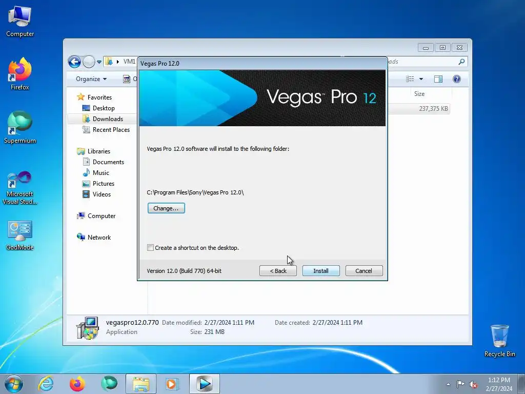Open the Documents library
The width and height of the screenshot is (525, 394).
point(108,162)
